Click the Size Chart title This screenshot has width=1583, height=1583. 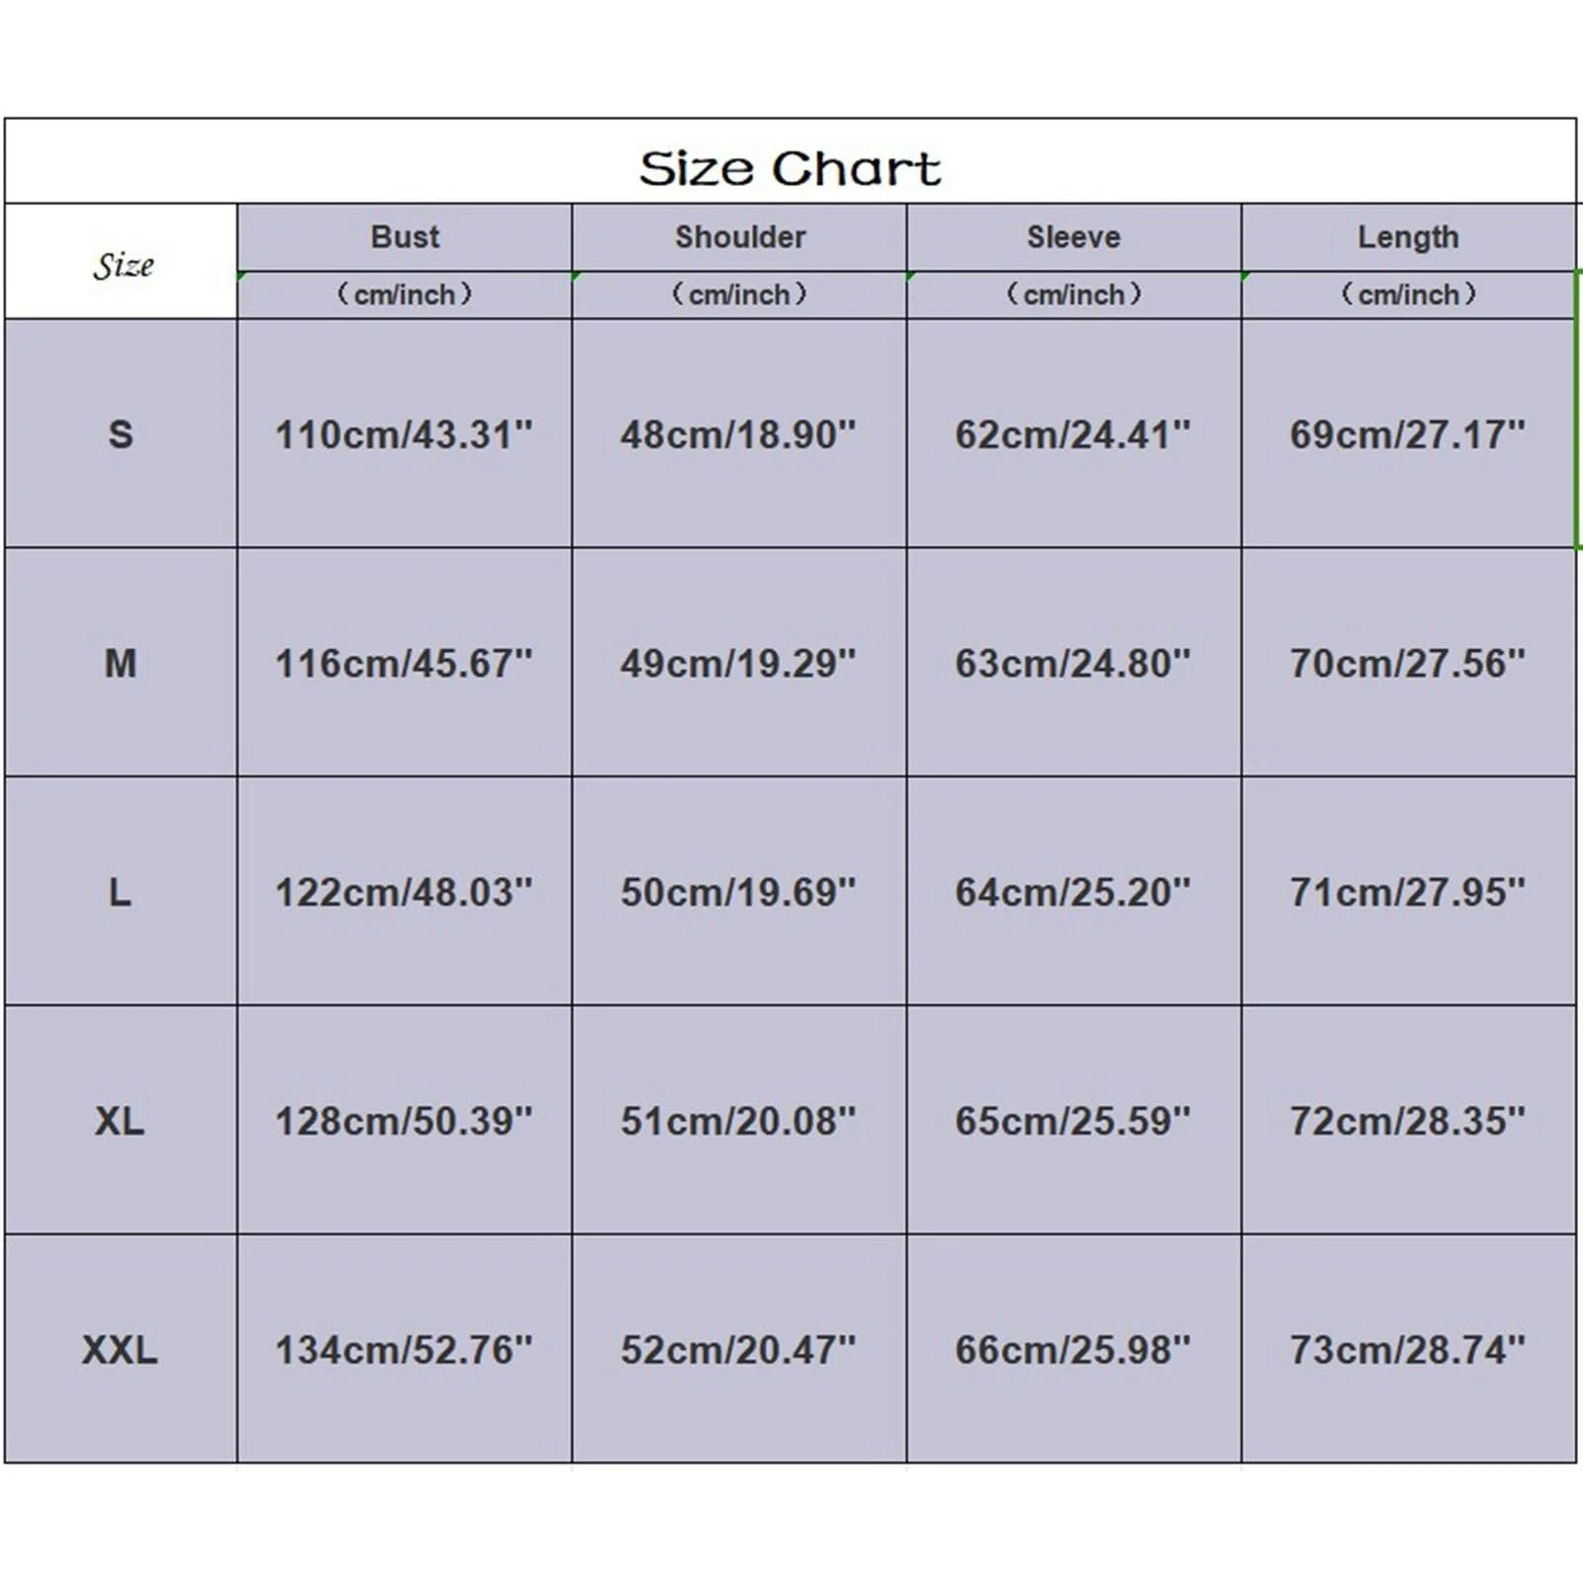tap(790, 168)
